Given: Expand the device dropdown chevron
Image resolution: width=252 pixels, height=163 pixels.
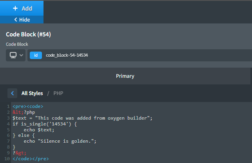Looking at the screenshot, I should [21, 55].
